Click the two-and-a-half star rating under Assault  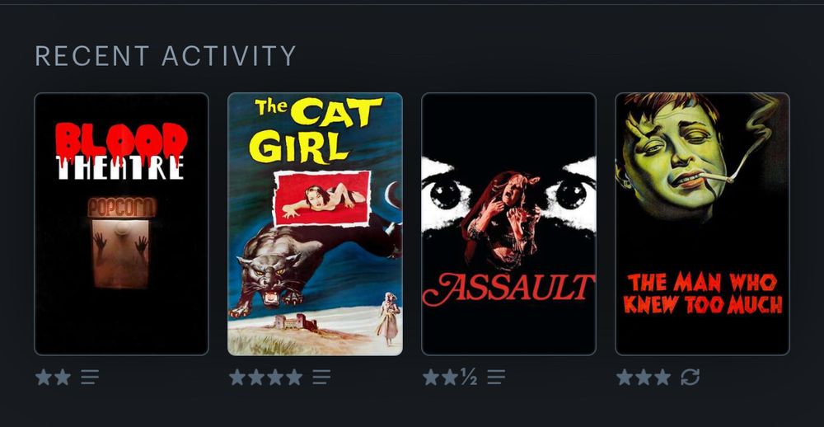tap(451, 377)
